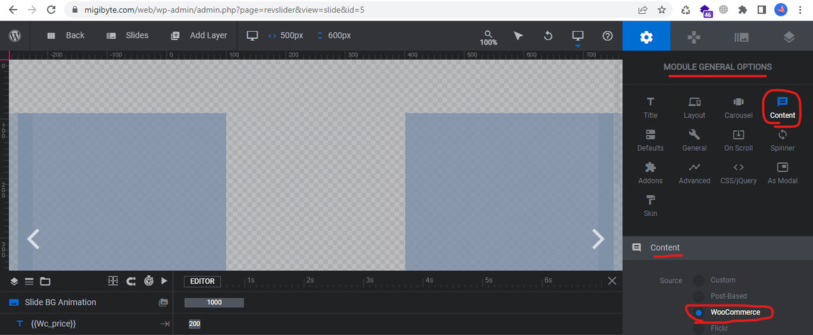Open the help question mark
The image size is (813, 335).
tap(607, 36)
